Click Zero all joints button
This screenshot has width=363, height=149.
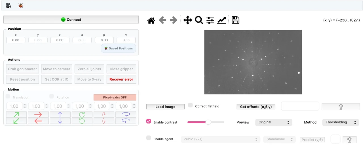tap(89, 69)
